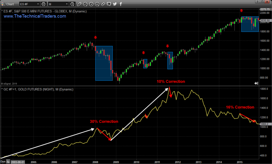Select the pencil drawing tool

(79, 4)
